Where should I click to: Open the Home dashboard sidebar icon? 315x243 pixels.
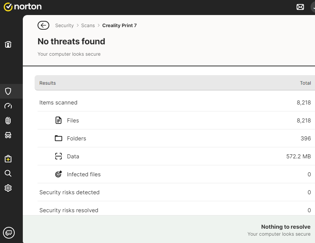(8, 44)
